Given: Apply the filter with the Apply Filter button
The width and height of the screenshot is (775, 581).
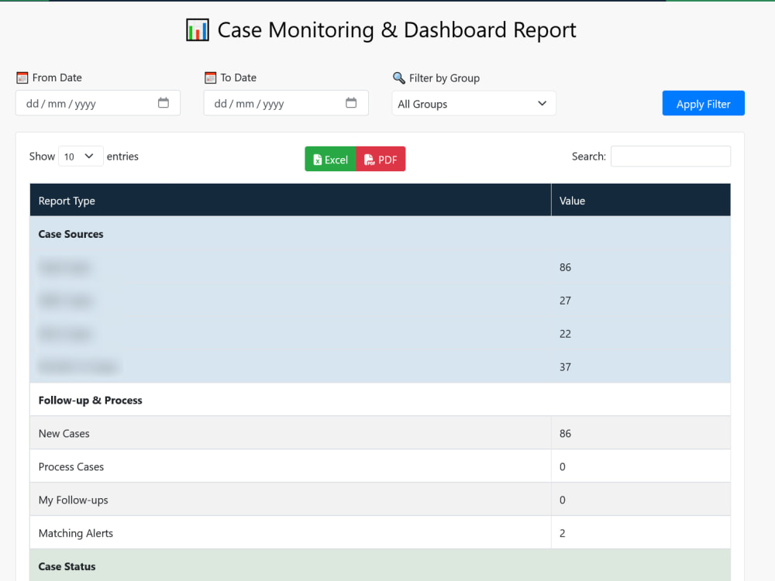Looking at the screenshot, I should click(x=704, y=103).
